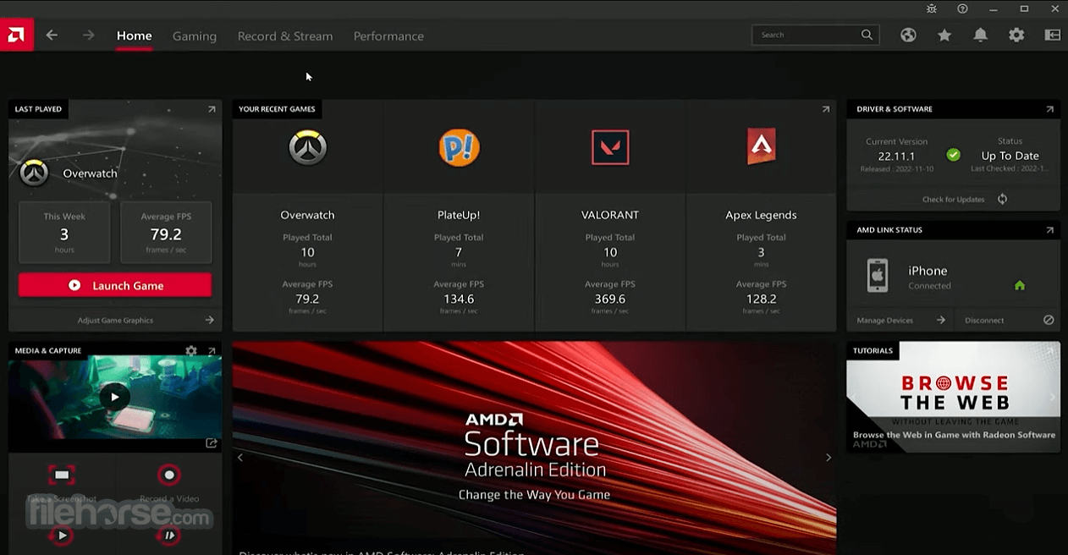
Task: Advance the banner carousel right arrow
Action: click(828, 457)
